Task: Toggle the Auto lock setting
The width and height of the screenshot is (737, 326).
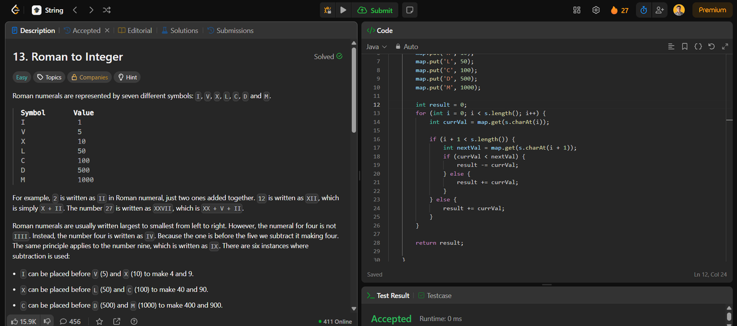Action: (407, 47)
